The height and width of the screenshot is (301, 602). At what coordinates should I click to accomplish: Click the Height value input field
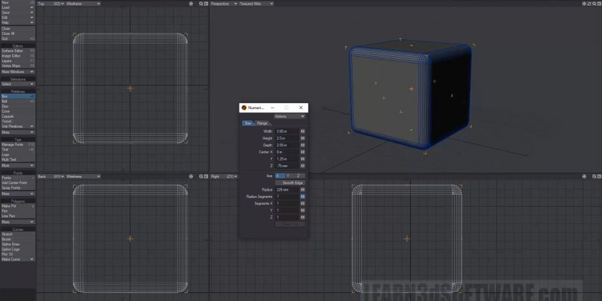(x=286, y=138)
